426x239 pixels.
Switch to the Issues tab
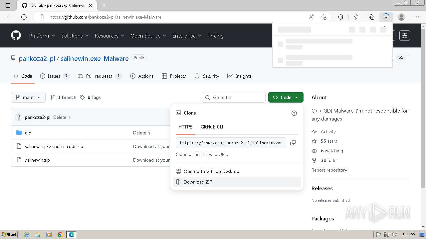[55, 76]
